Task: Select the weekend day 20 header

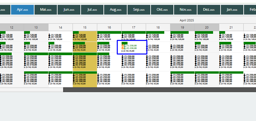Action: pos(207,27)
